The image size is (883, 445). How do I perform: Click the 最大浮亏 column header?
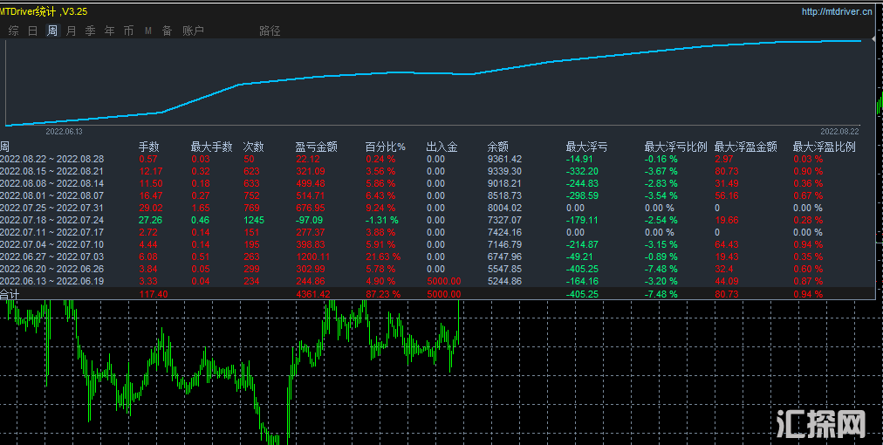(586, 147)
